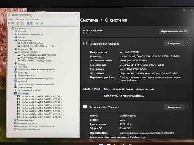The height and width of the screenshot is (145, 194).
Task: Click the Windows 11 Pro edition value
Action: click(x=128, y=116)
